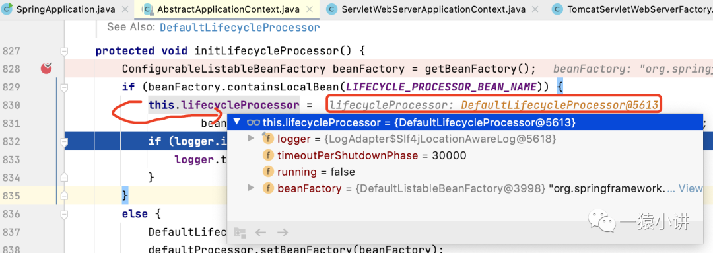
Task: Click the beanFactory field icon
Action: pos(269,188)
